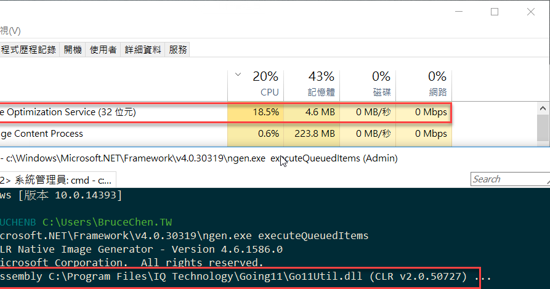Minimize the Task Manager window

click(459, 12)
